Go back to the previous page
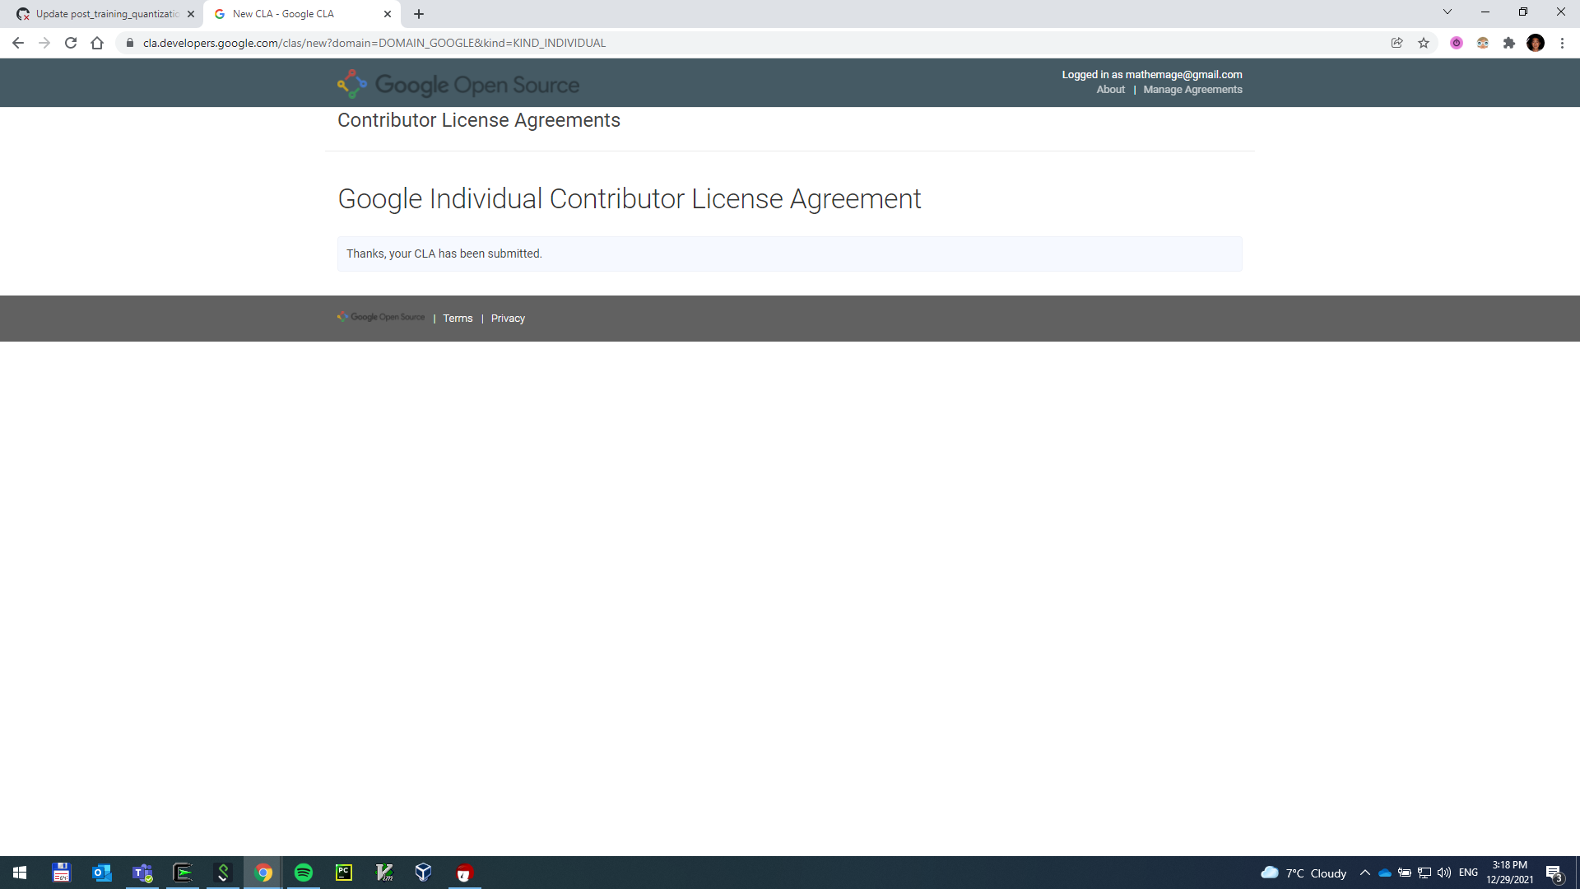This screenshot has height=889, width=1580. (x=18, y=43)
